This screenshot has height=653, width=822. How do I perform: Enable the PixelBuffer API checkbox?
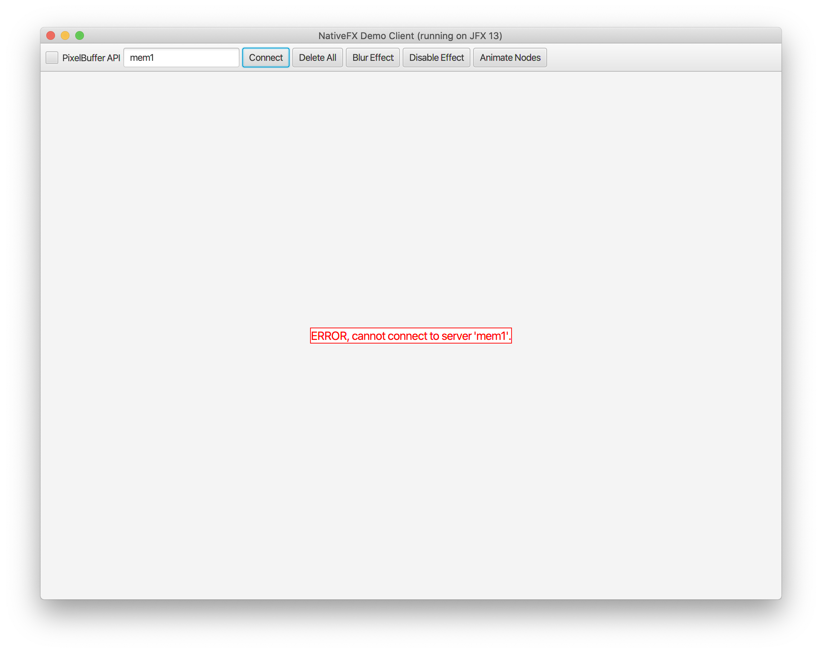click(x=52, y=58)
